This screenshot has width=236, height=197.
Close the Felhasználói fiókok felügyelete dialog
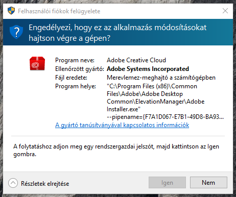click(x=225, y=11)
